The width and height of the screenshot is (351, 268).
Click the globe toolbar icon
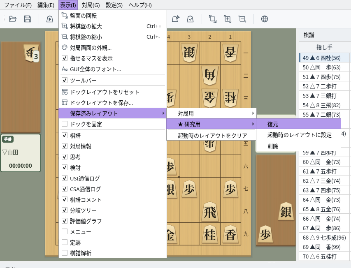coord(264,19)
